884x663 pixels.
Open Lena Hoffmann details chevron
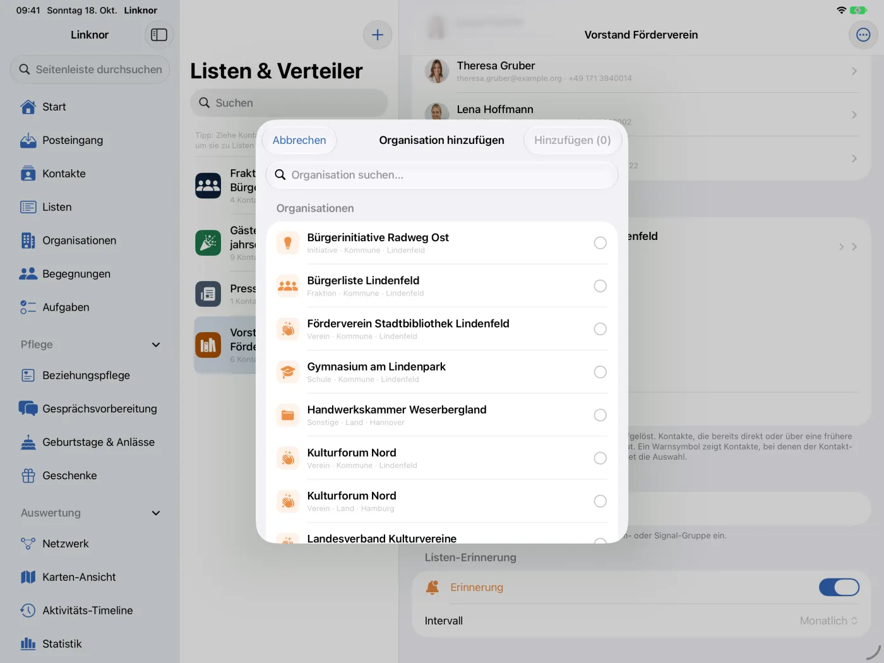(x=854, y=115)
